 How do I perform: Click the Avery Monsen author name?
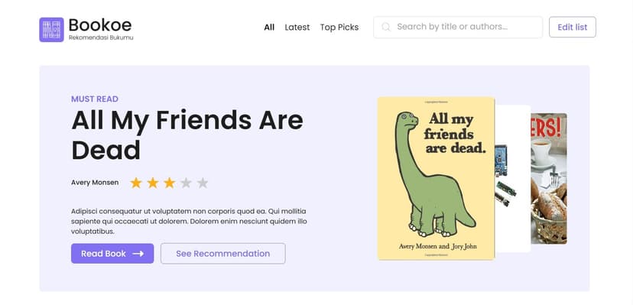95,183
